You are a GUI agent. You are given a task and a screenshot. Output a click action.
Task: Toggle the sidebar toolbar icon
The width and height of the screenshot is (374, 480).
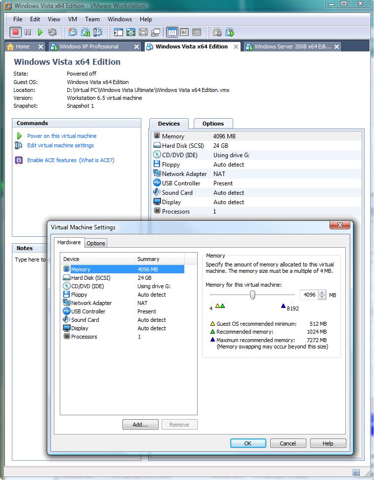pos(119,32)
